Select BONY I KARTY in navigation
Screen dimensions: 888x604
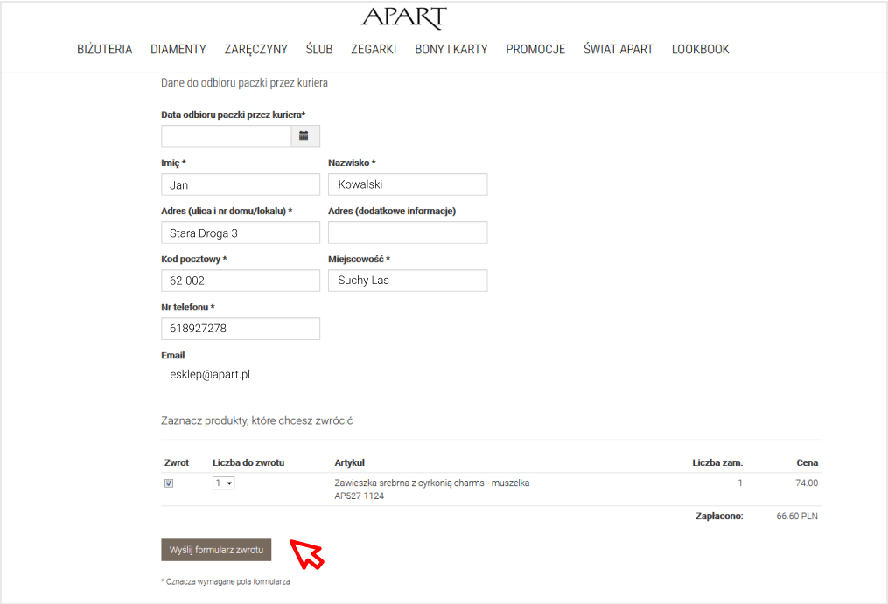pyautogui.click(x=451, y=49)
